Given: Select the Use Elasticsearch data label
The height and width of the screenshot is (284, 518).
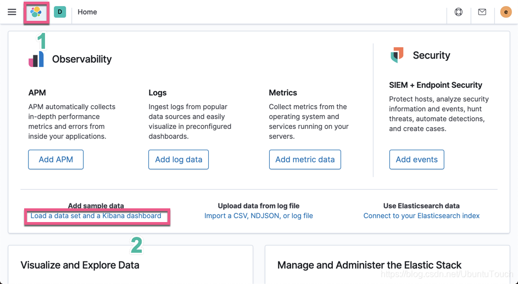Looking at the screenshot, I should coord(421,206).
